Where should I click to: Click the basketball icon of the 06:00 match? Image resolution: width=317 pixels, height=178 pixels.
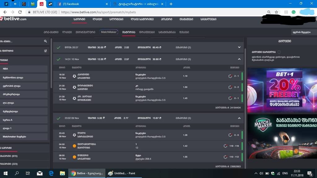pyautogui.click(x=74, y=157)
